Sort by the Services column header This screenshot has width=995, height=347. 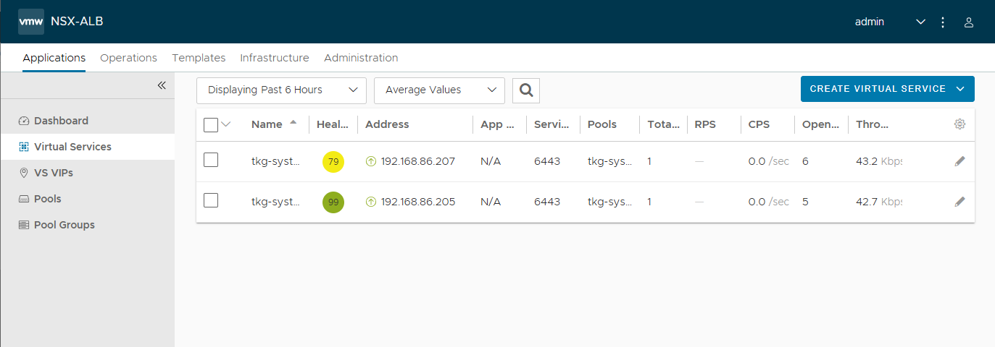click(x=550, y=124)
